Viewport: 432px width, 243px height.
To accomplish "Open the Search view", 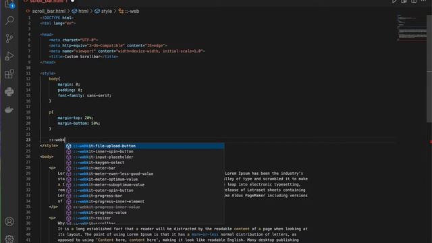I will coord(9,20).
